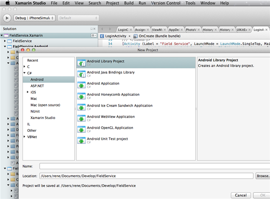
Task: Click OnCreate (Bundle bundle) breadcrumb
Action: click(x=160, y=36)
